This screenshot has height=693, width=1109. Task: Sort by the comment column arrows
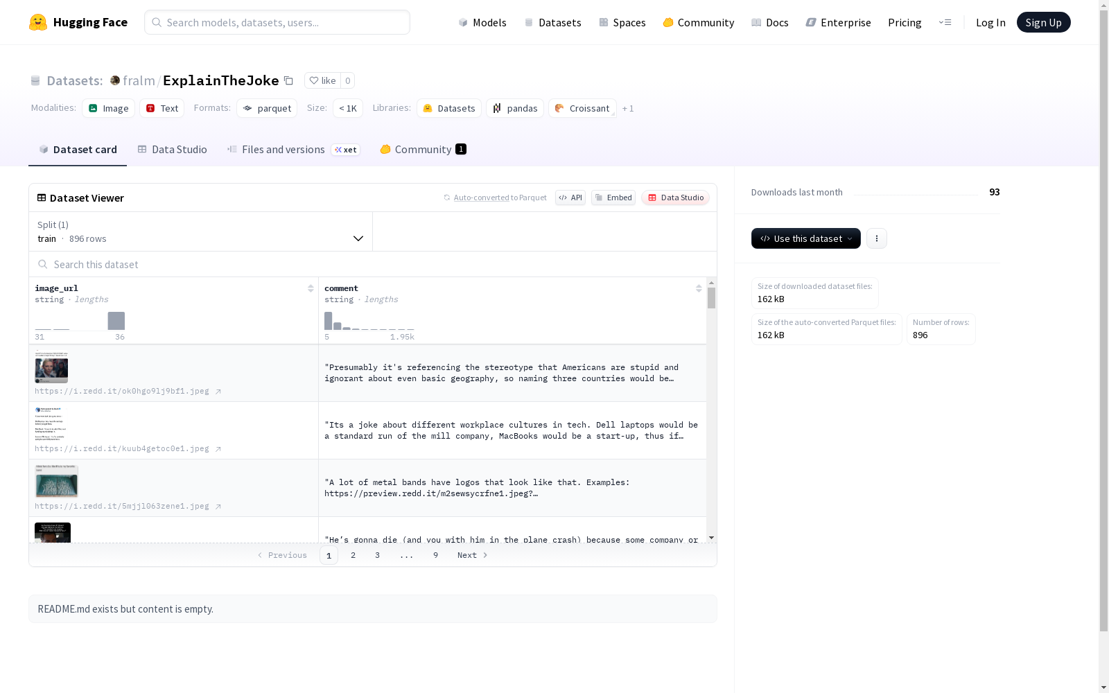[699, 288]
